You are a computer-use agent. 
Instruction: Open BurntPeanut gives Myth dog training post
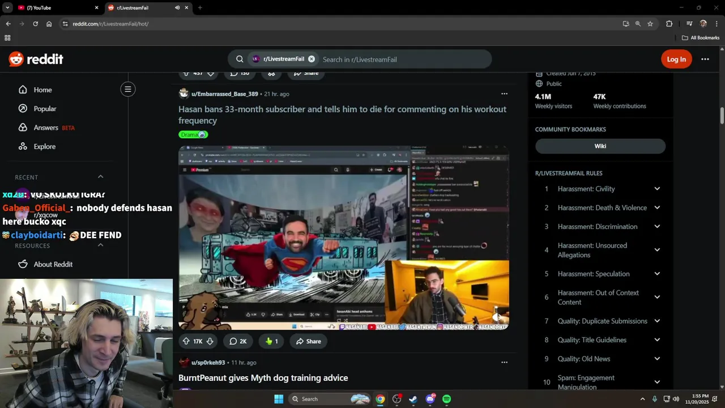tap(263, 378)
